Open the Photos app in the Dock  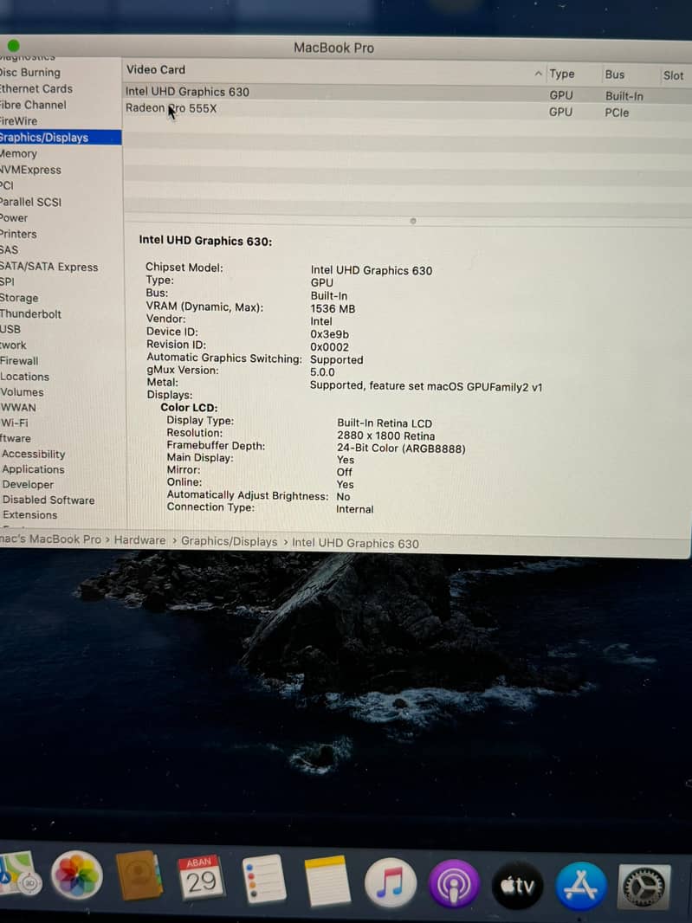pyautogui.click(x=78, y=876)
